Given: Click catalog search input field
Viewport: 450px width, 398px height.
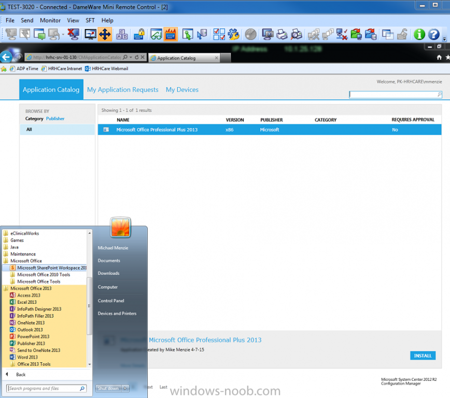Looking at the screenshot, I should (x=395, y=94).
